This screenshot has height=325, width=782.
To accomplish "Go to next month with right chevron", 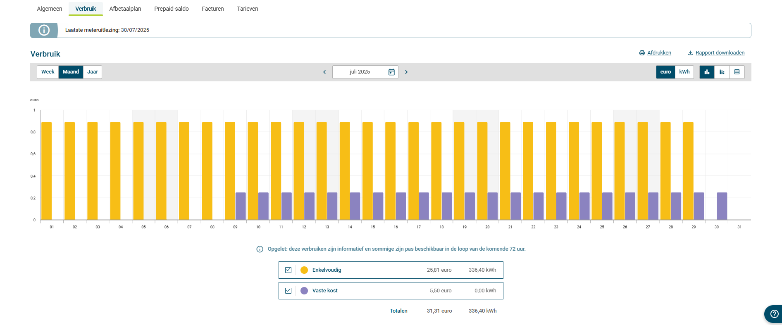I will coord(406,72).
